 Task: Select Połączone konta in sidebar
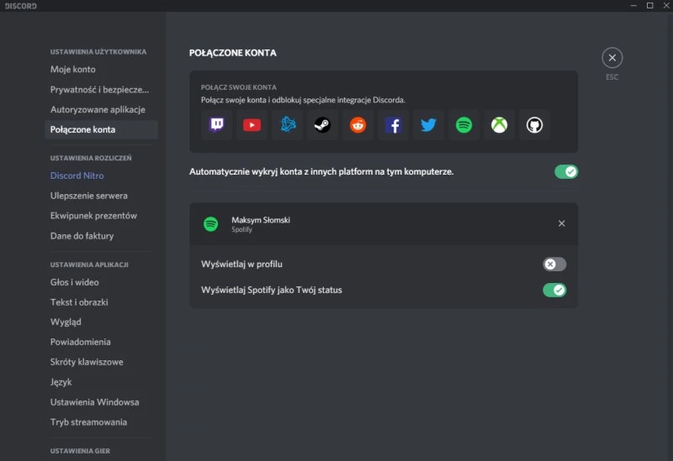(101, 130)
